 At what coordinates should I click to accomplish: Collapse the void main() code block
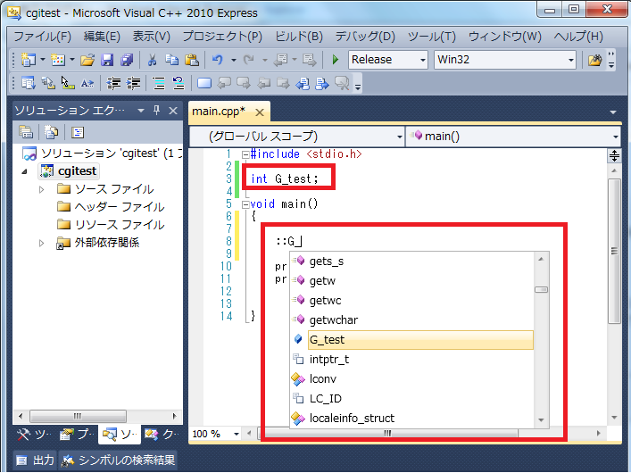[x=245, y=204]
